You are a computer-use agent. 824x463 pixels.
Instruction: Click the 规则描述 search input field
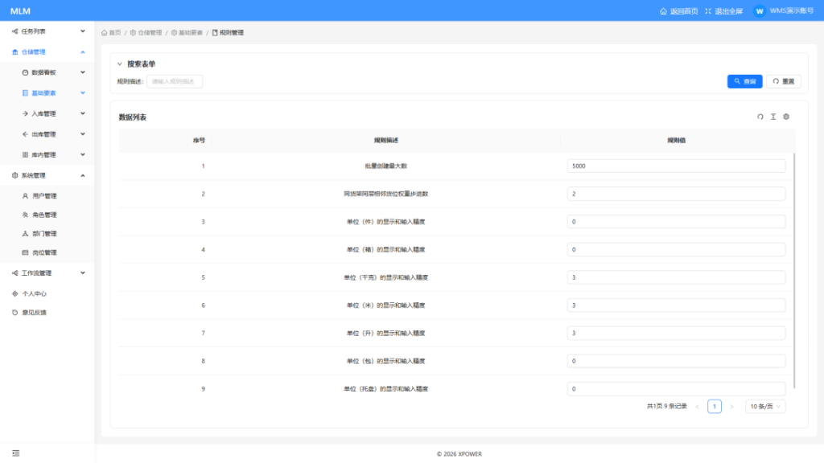click(175, 81)
